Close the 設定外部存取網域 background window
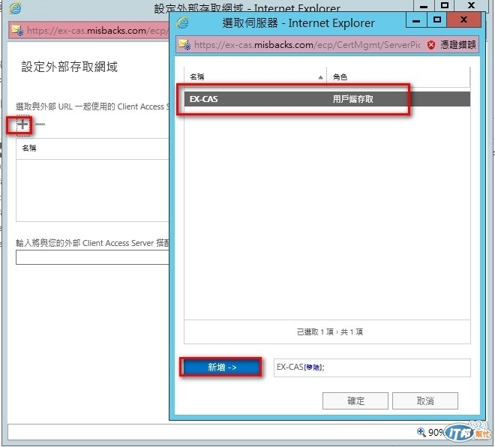This screenshot has height=447, width=495. [471, 5]
